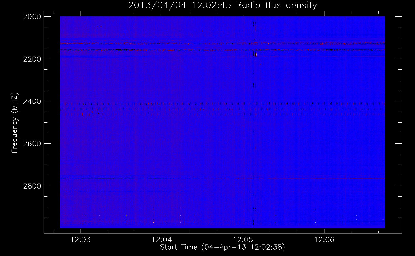Click the 12:05 time axis label
Image resolution: width=415 pixels, height=256 pixels.
(x=243, y=240)
